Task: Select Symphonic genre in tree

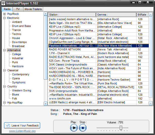Action: pos(19,83)
